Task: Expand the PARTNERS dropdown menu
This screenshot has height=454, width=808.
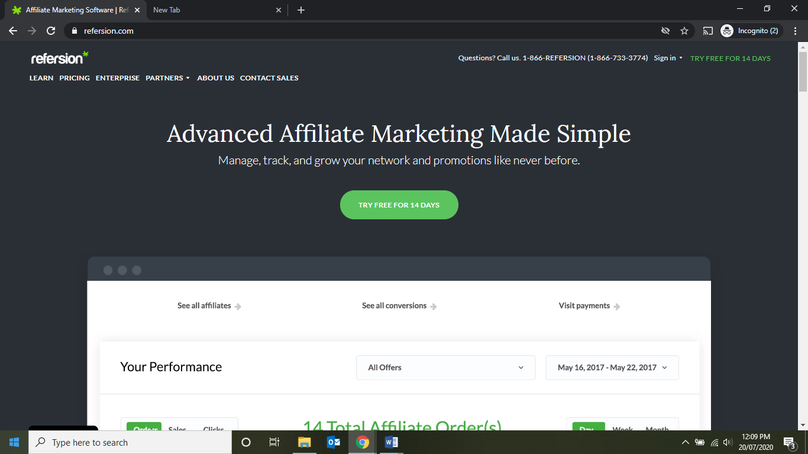Action: (168, 78)
